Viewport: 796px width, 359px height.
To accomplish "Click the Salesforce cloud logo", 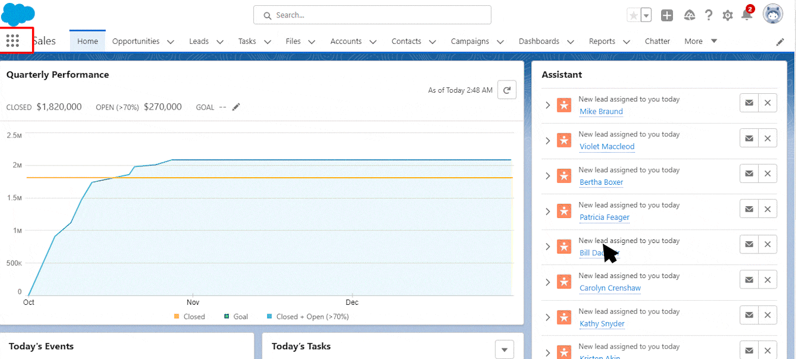I will click(x=18, y=14).
